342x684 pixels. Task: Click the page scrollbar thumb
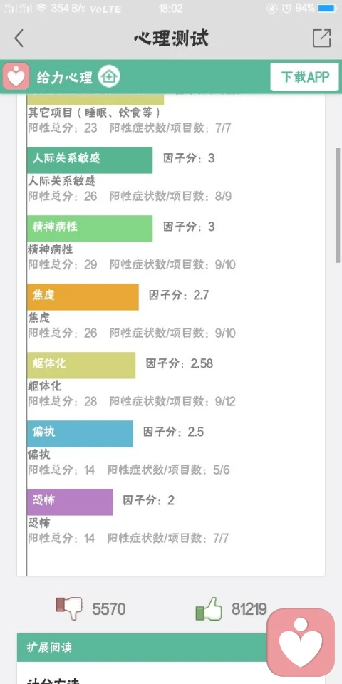pyautogui.click(x=338, y=205)
